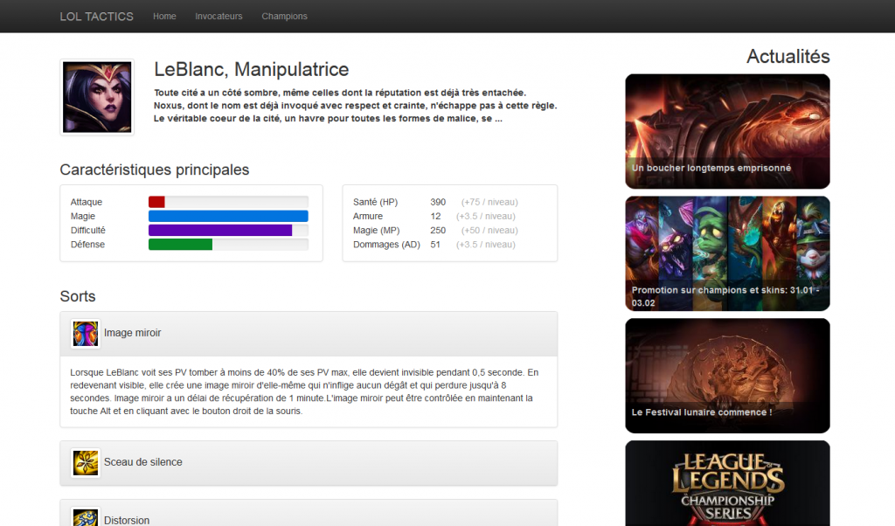Click the Santé (HP) value 390
The height and width of the screenshot is (526, 895).
438,202
